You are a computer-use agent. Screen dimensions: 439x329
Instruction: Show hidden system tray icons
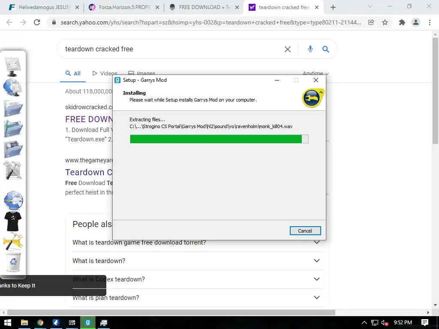tap(364, 323)
